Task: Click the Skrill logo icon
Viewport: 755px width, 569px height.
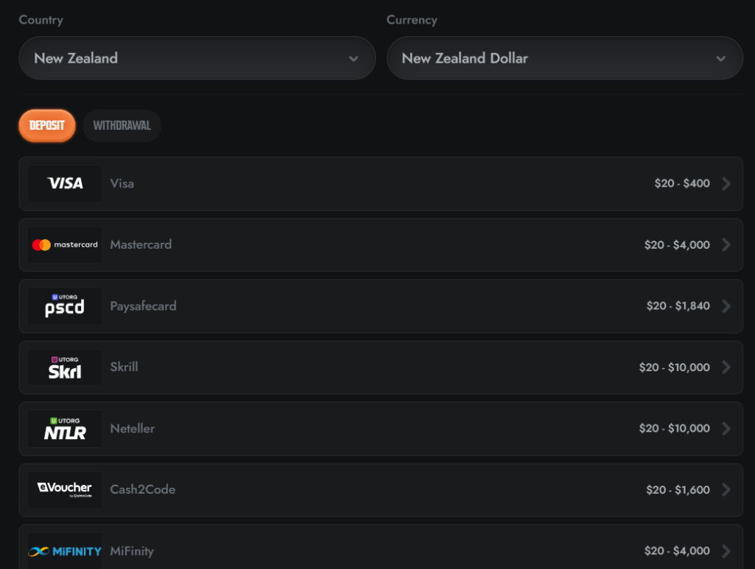Action: [65, 367]
